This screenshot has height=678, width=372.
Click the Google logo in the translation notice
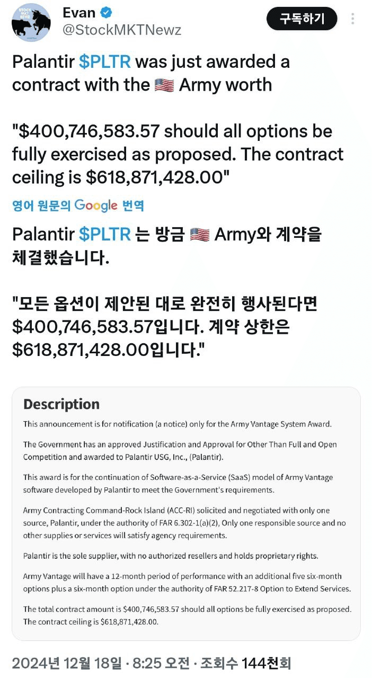coord(96,206)
